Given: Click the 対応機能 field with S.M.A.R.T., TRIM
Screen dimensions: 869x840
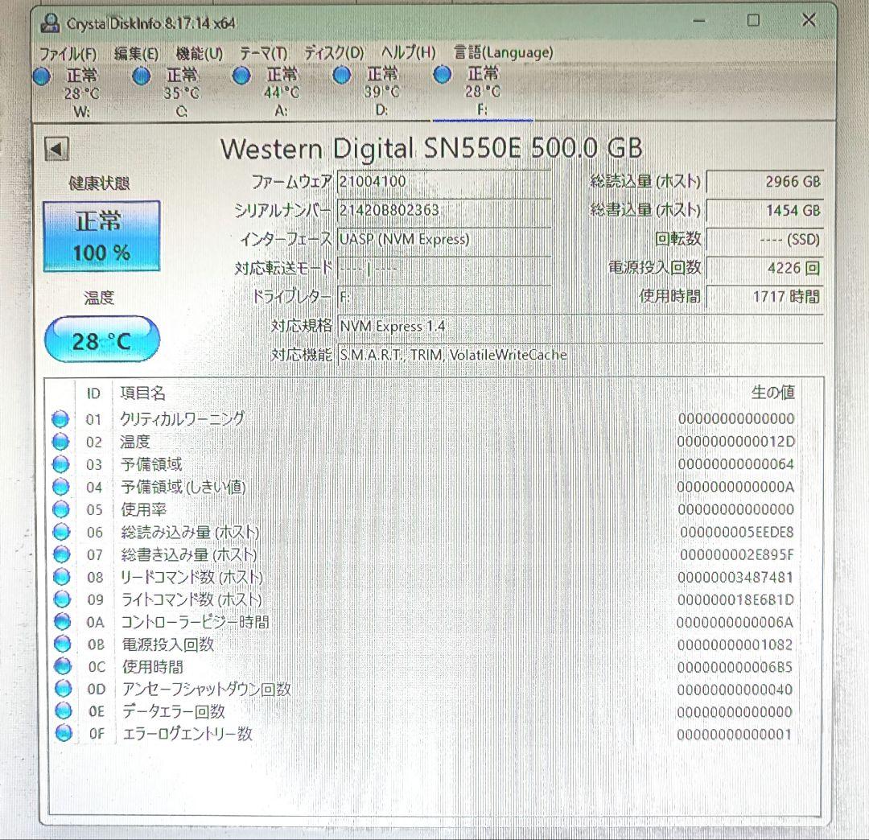Looking at the screenshot, I should coord(580,355).
